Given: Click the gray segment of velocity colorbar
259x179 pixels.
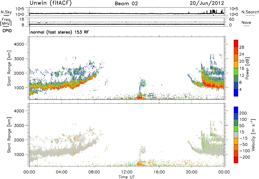Looking at the screenshot, I should click(236, 135).
